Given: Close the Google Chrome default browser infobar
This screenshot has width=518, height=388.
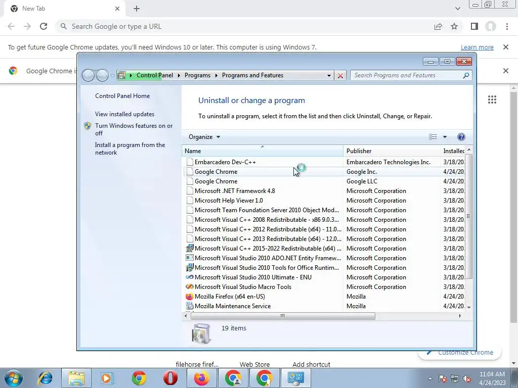Looking at the screenshot, I should [x=505, y=71].
